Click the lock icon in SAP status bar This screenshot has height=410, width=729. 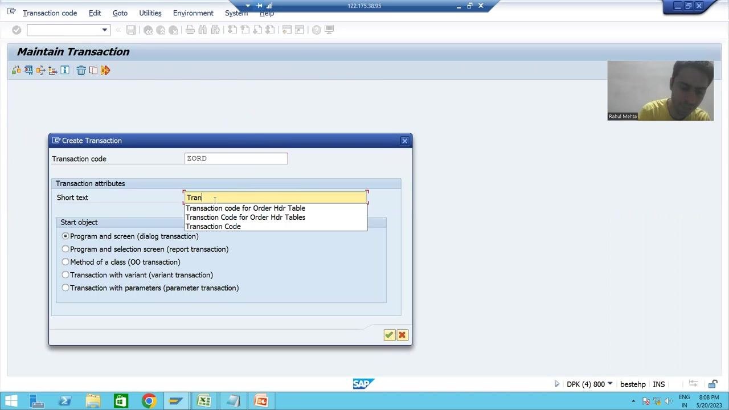coord(712,384)
